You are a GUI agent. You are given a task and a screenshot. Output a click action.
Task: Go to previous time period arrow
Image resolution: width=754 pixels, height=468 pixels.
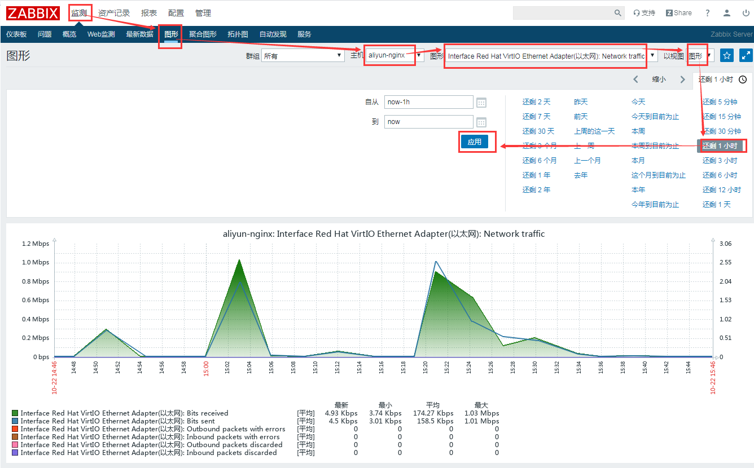coord(636,80)
